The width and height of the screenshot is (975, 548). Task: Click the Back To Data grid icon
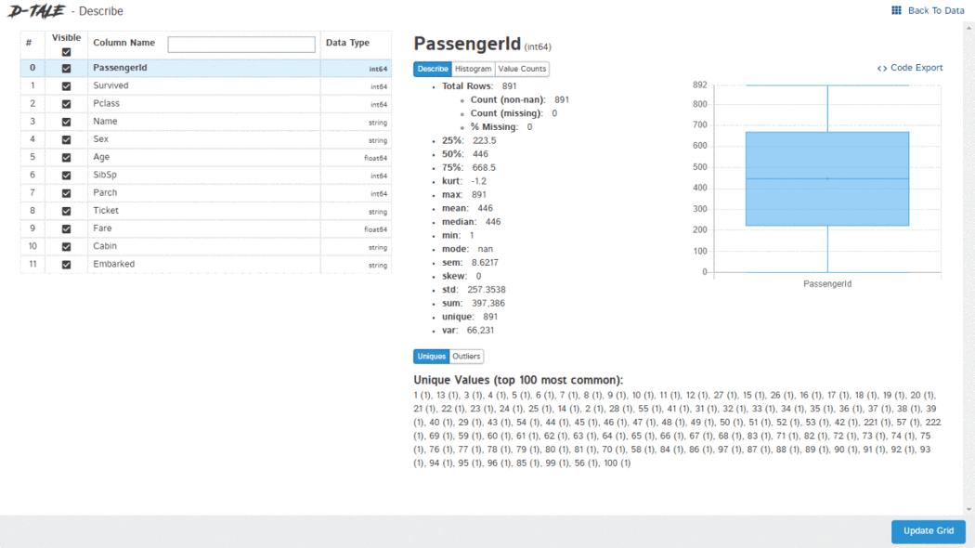[x=896, y=10]
